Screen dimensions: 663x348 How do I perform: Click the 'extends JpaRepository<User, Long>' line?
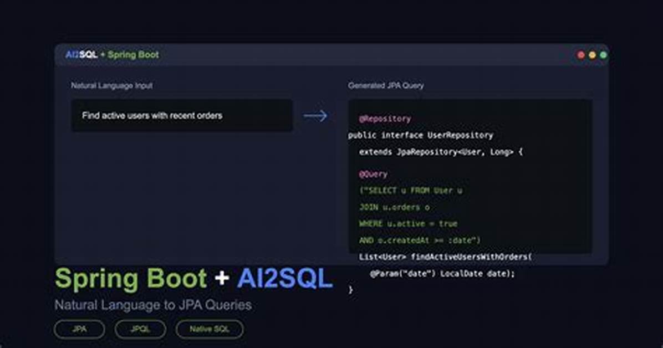[441, 152]
